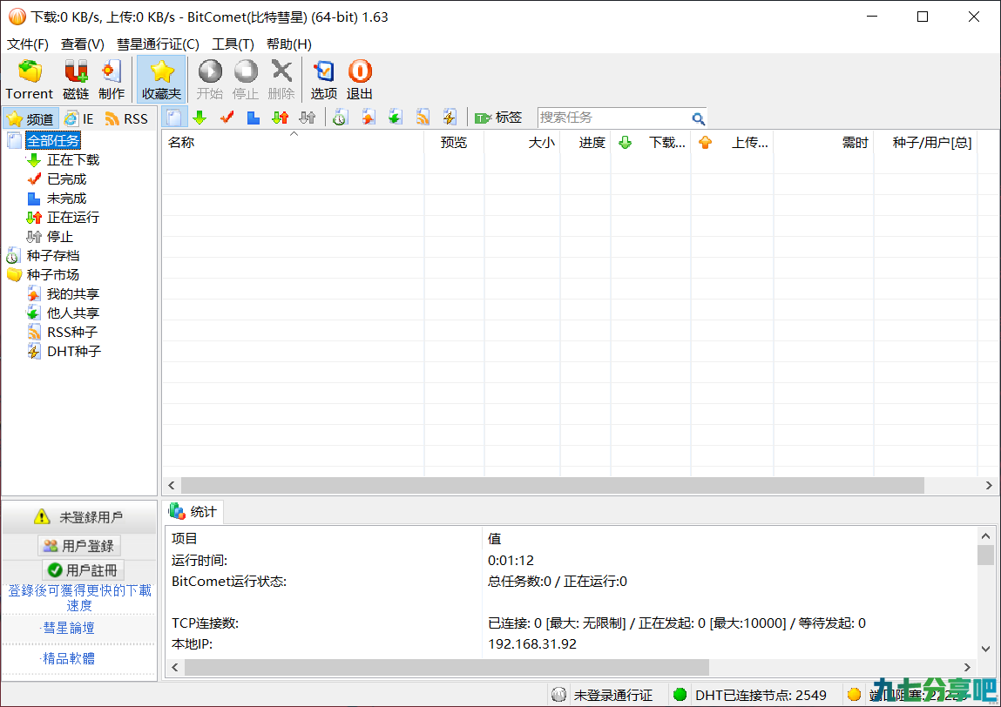This screenshot has width=1001, height=707.
Task: Select DHT种子 in the sidebar tree
Action: click(74, 352)
